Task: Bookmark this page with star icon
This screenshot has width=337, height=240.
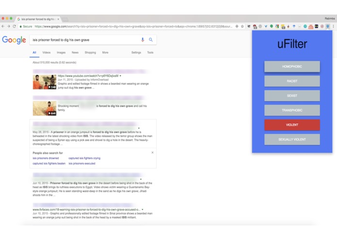Action: click(x=242, y=26)
